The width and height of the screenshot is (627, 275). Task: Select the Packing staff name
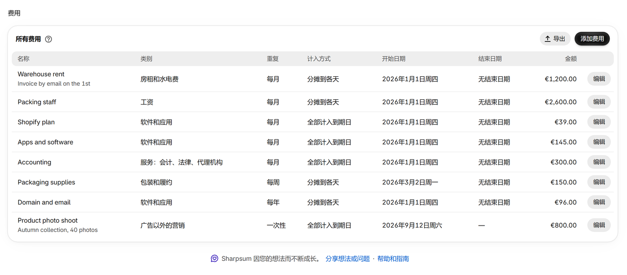coord(37,102)
